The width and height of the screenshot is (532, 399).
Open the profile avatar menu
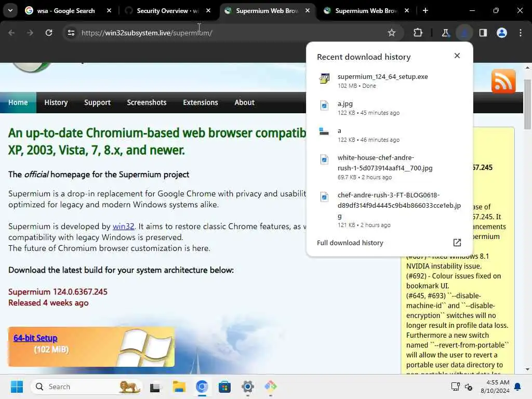pos(502,33)
